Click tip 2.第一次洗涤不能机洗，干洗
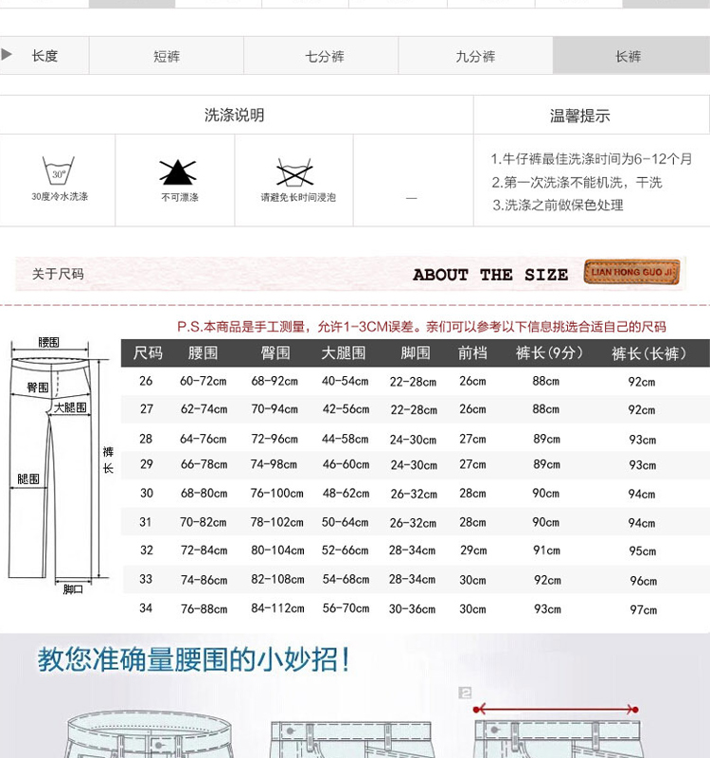The image size is (710, 758). click(577, 182)
